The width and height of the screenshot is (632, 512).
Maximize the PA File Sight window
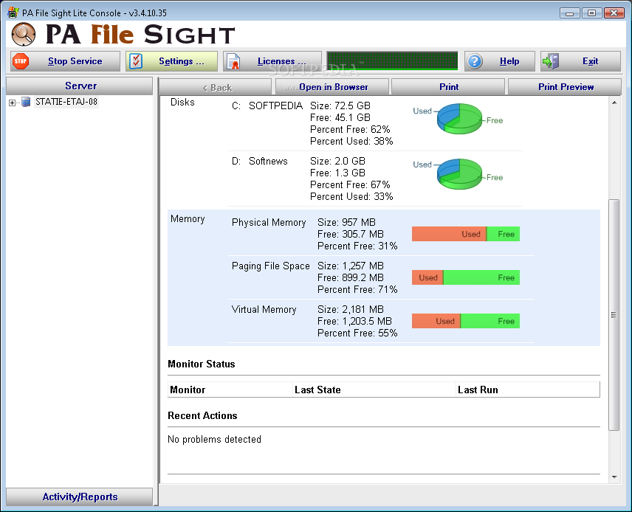pyautogui.click(x=591, y=13)
